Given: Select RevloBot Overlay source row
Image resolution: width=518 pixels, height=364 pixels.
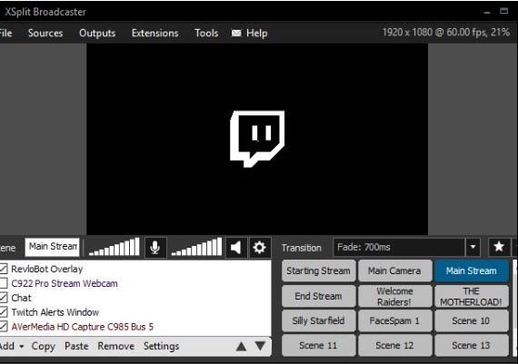Looking at the screenshot, I should pyautogui.click(x=135, y=269).
